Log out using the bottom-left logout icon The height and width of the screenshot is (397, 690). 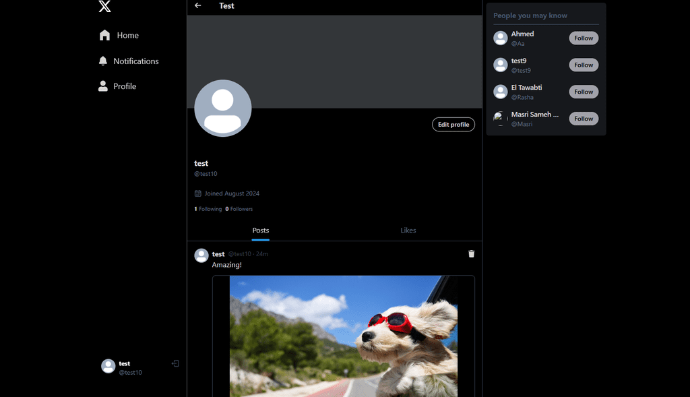175,363
